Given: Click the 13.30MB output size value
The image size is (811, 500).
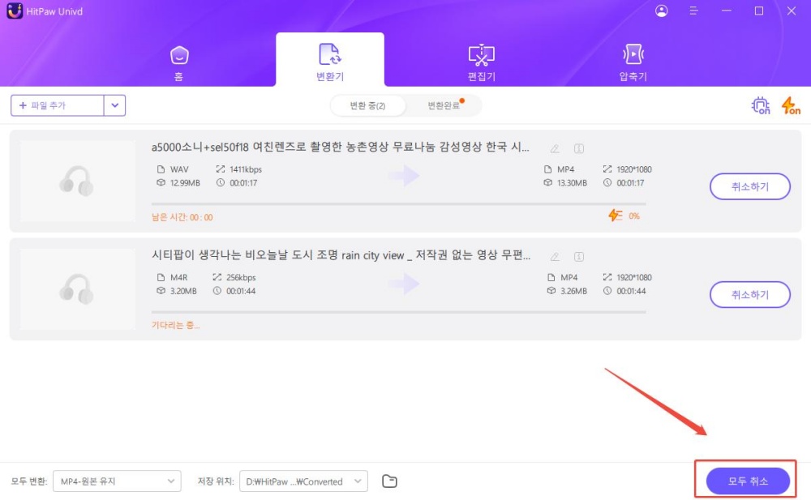Looking at the screenshot, I should tap(572, 182).
